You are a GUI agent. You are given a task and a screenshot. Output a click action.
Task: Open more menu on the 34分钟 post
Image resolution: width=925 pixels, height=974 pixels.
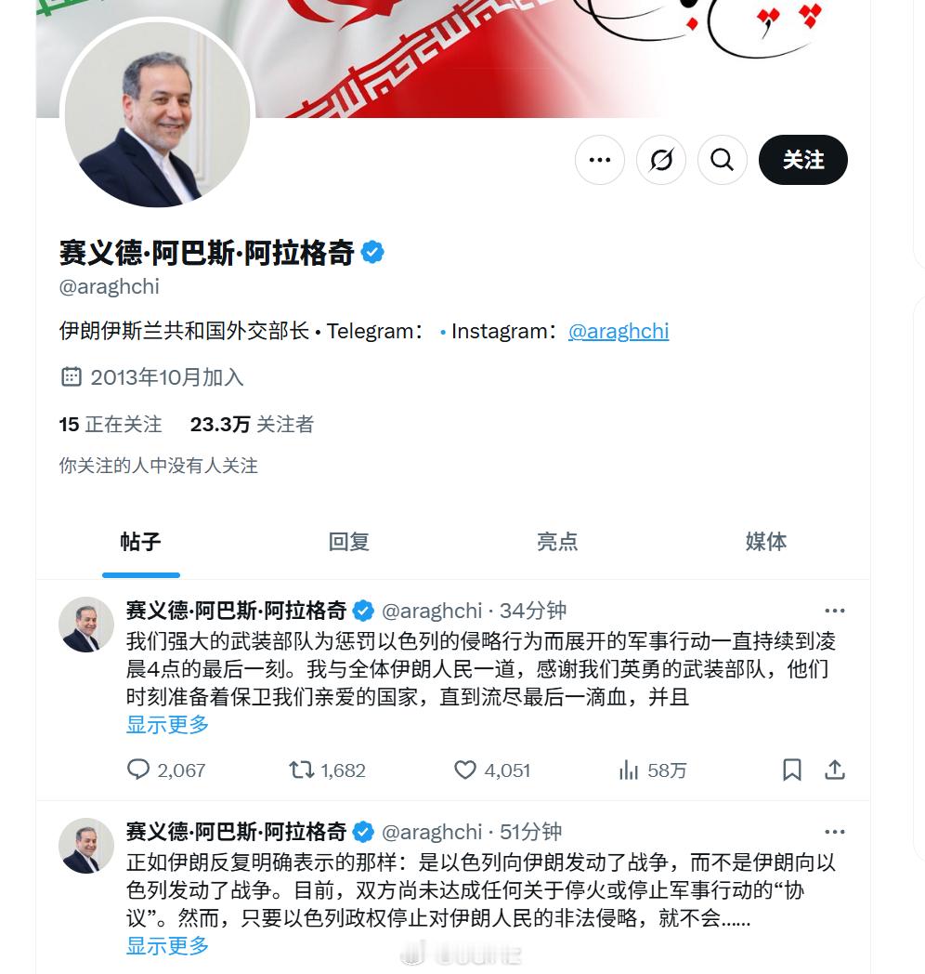(835, 611)
